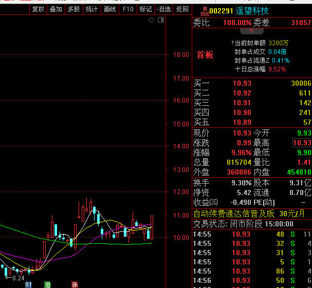
Task: Click the 返回 back button
Action: [182, 9]
